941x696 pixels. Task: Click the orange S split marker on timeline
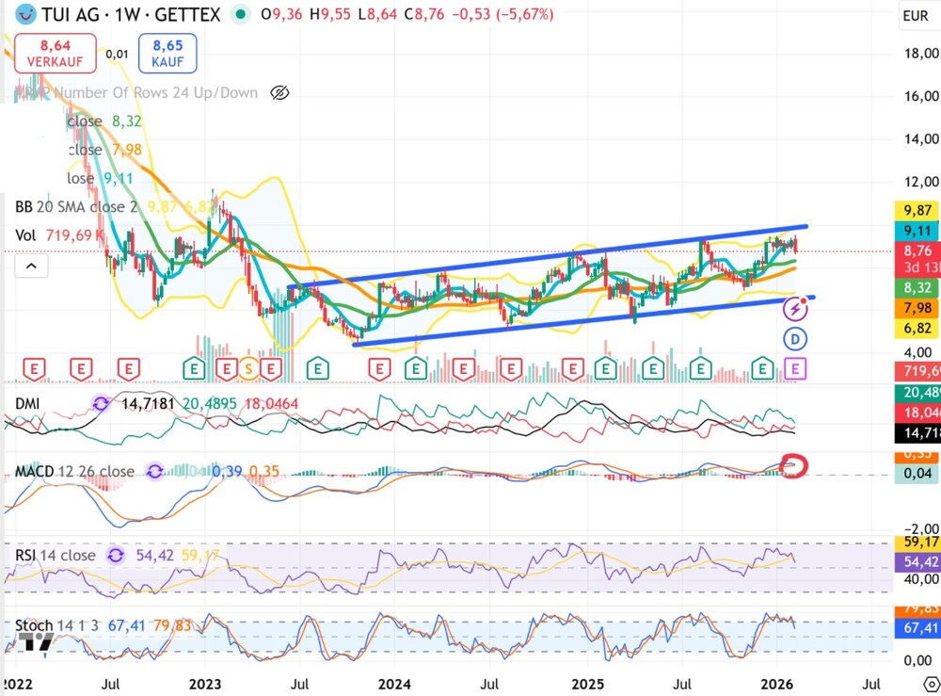[x=248, y=368]
